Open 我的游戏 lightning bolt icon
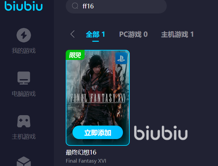This screenshot has width=218, height=166. (x=24, y=35)
